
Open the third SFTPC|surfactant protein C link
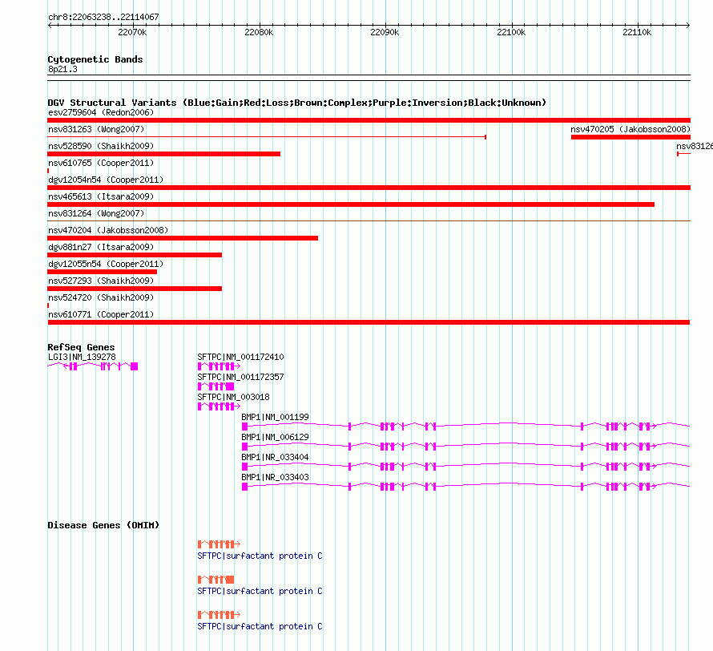(260, 626)
